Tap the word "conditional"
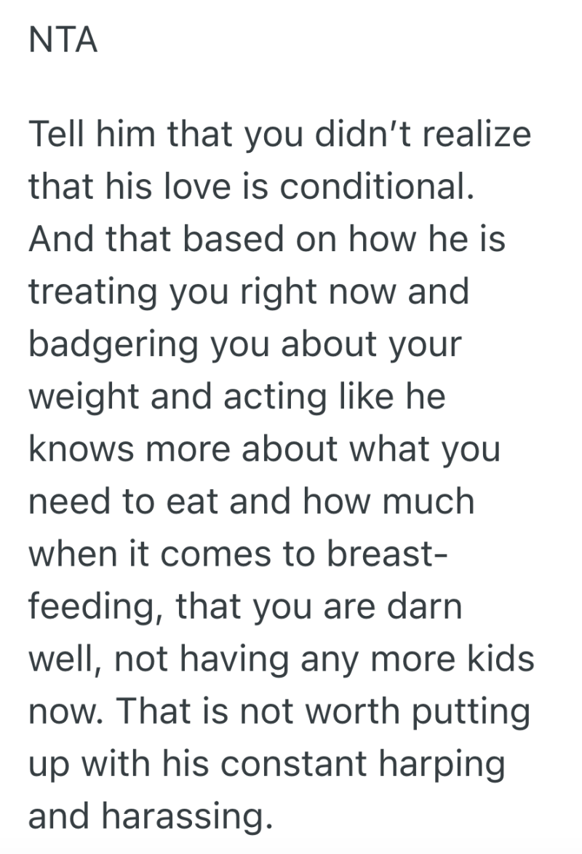Viewport: 582px width, 854px height. (375, 188)
